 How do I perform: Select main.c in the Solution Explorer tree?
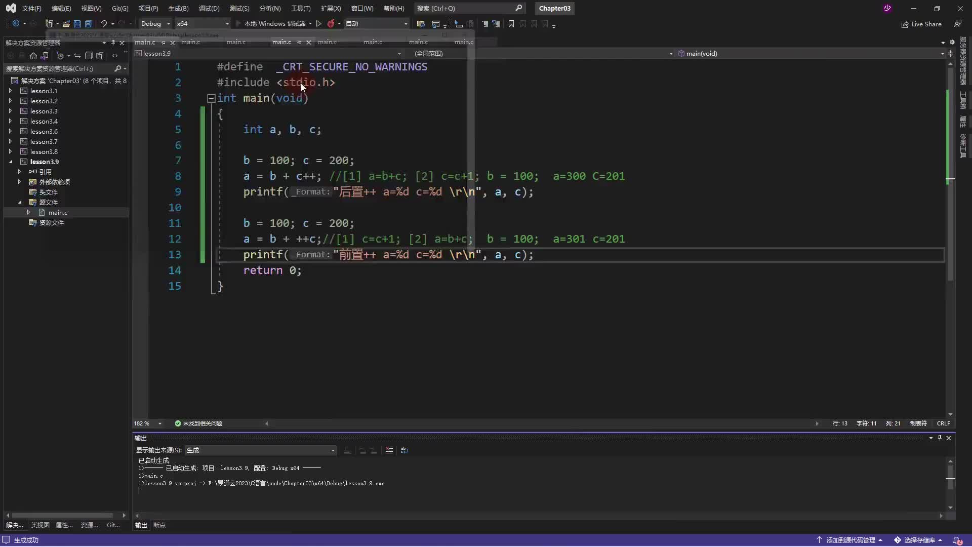[x=58, y=212]
